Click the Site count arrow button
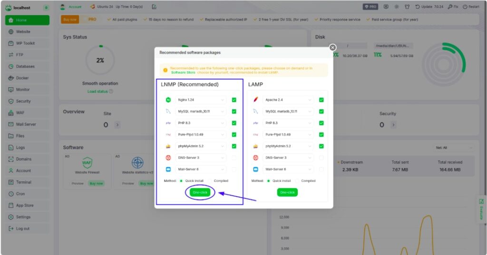487x255 pixels. (x=117, y=125)
